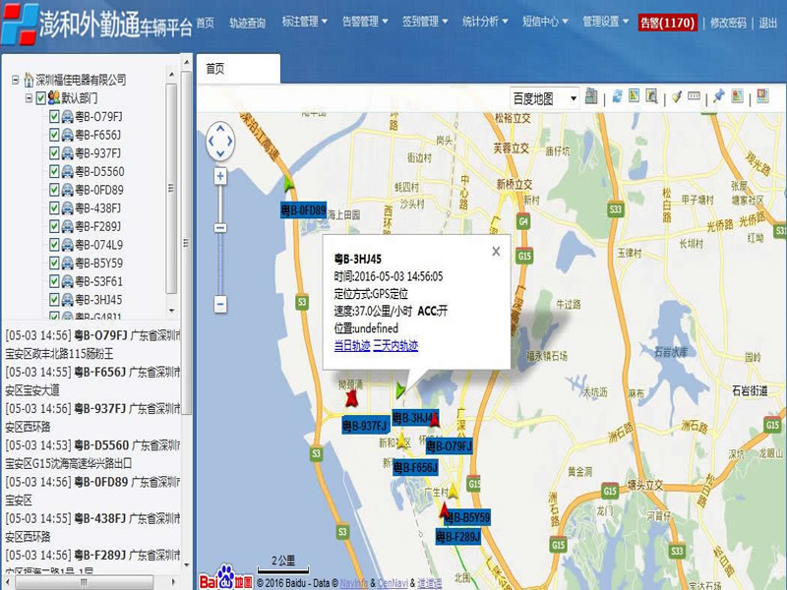Click the yellow marker above 粤B-B5Y59 map label
The width and height of the screenshot is (787, 590).
[x=454, y=490]
